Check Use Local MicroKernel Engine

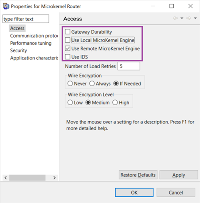68,40
